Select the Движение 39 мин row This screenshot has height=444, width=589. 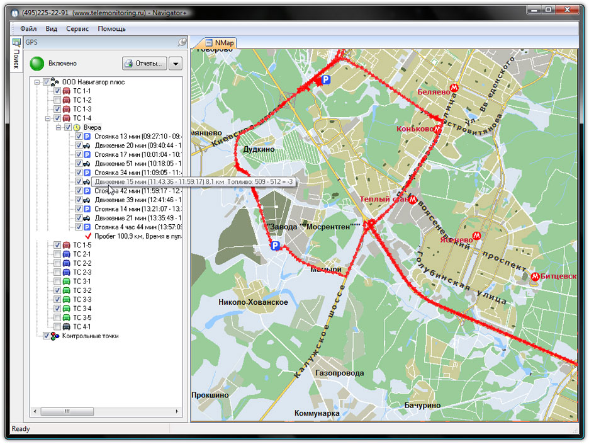coord(137,200)
